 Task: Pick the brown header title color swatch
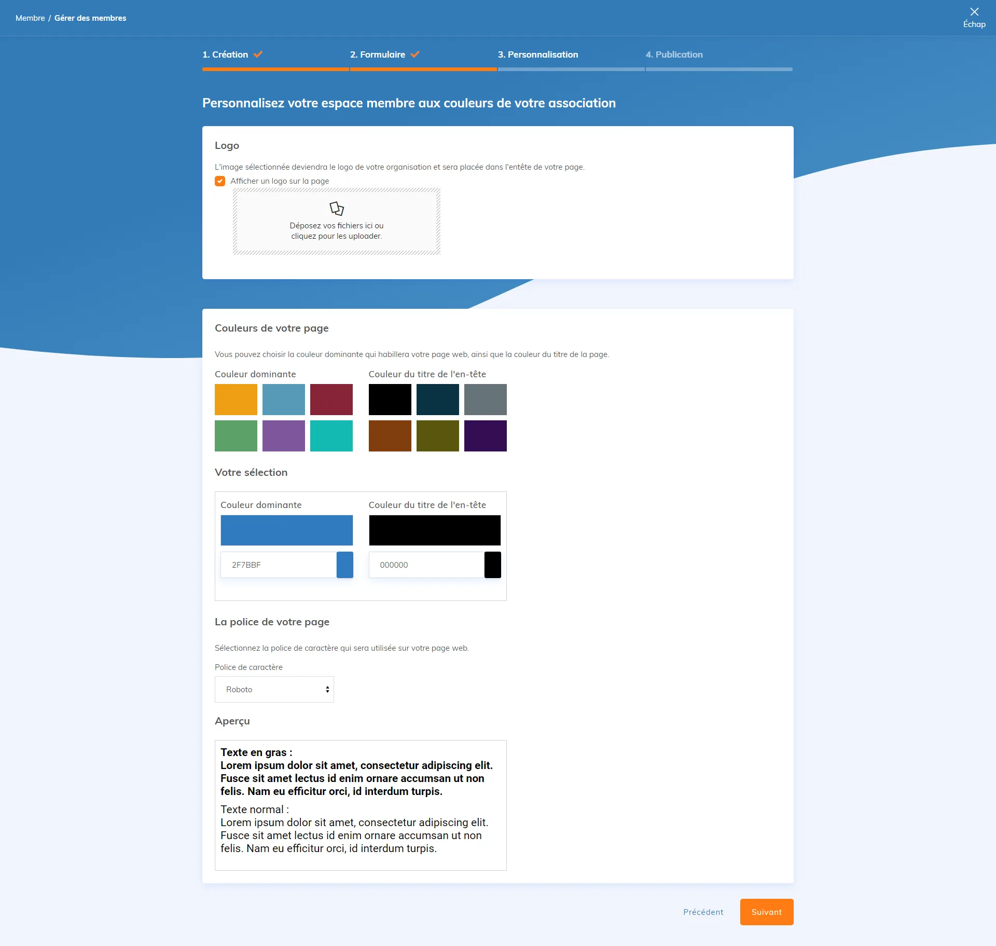(x=390, y=436)
